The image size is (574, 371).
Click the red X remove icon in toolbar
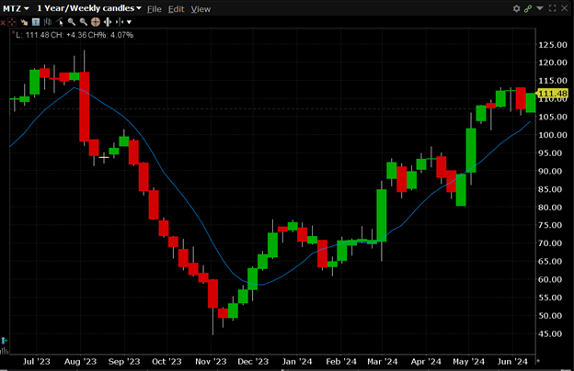point(3,23)
